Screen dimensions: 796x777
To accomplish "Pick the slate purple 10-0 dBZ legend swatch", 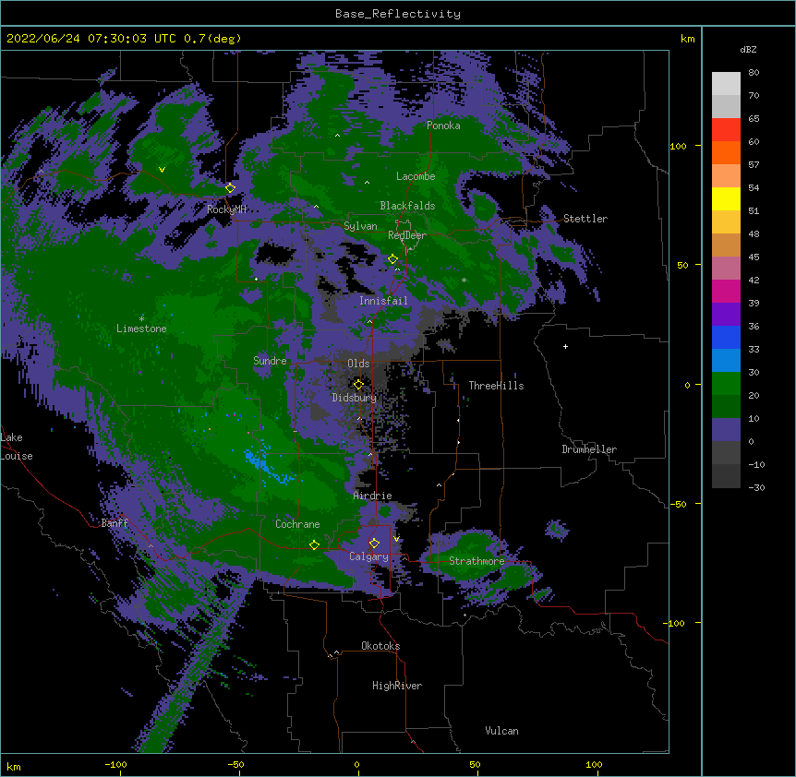I will click(726, 430).
